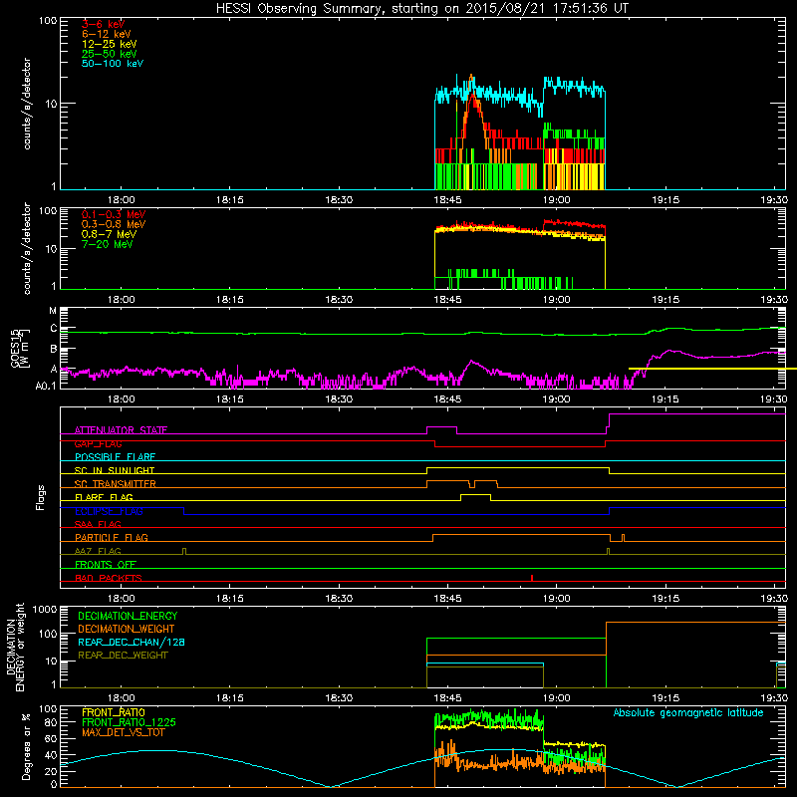797x797 pixels.
Task: Select the 6-12 keV legend label
Action: [x=107, y=34]
